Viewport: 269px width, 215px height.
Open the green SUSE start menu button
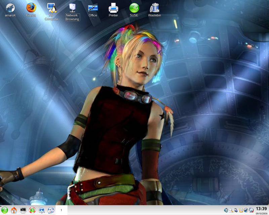coord(5,210)
